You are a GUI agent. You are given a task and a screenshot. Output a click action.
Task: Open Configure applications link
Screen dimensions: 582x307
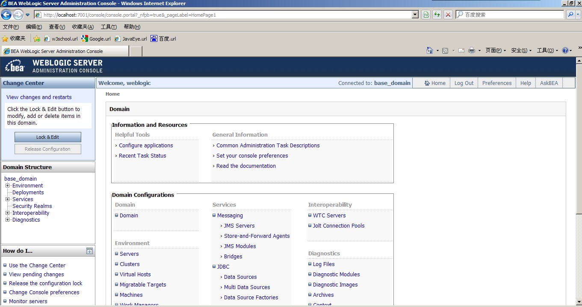click(146, 146)
